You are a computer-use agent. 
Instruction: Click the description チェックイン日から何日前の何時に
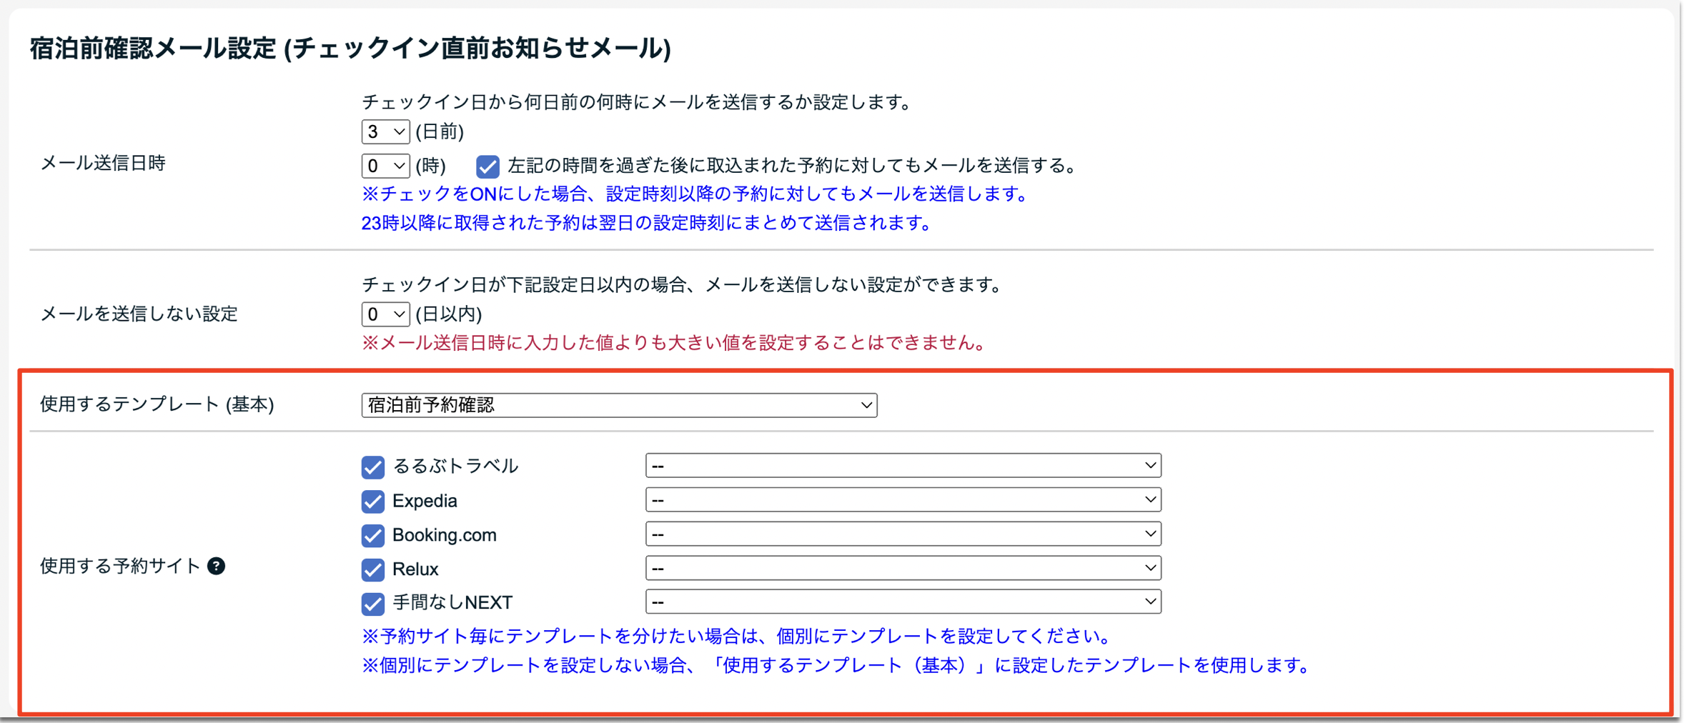point(637,103)
